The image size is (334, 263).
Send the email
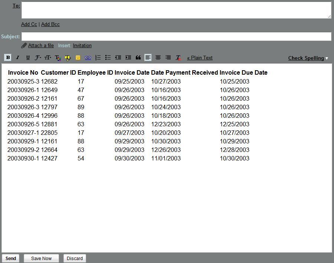11,258
